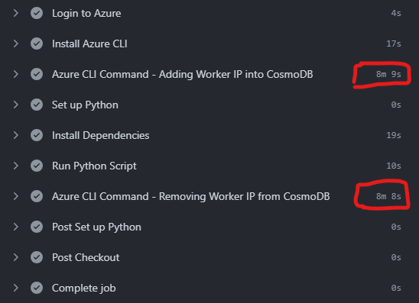
Task: Expand the Adding Worker IP into CosmoDB step
Action: coord(16,74)
